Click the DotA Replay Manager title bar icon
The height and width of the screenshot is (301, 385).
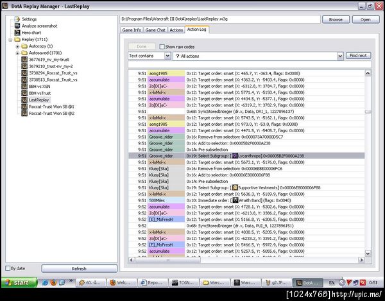click(x=5, y=6)
